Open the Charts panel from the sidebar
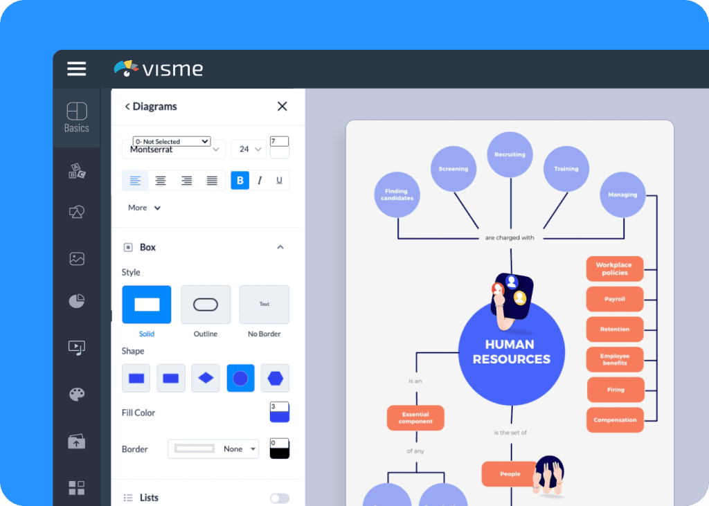 (76, 300)
